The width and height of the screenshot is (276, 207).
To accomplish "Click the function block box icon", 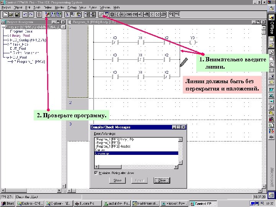I will tap(112, 15).
